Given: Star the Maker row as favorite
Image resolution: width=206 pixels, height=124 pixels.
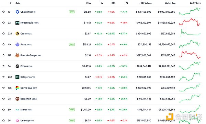Looking at the screenshot, I should pyautogui.click(x=3, y=110).
